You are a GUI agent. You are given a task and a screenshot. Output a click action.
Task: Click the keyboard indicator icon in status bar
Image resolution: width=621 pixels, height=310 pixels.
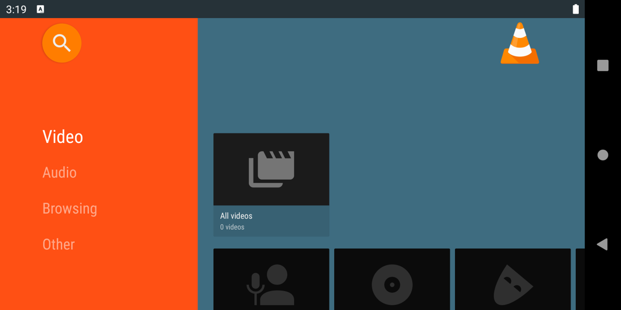[41, 9]
